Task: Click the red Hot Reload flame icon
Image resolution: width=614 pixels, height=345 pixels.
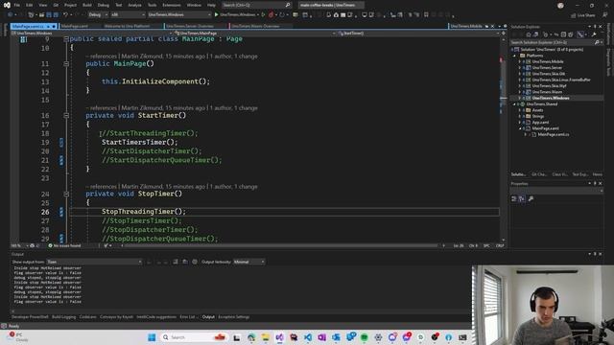Action: pos(271,14)
